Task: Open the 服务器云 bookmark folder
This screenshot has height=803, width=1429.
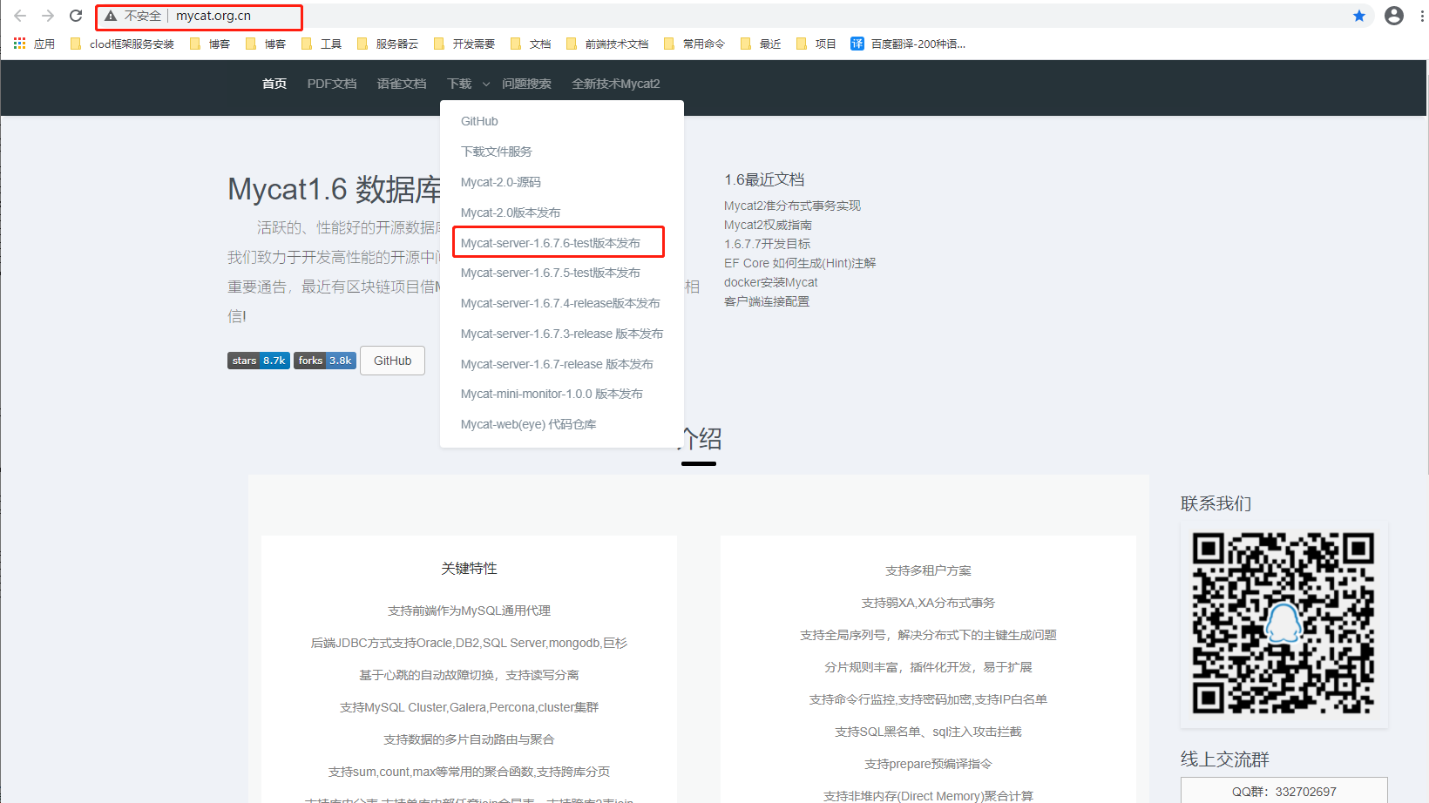Action: 388,44
